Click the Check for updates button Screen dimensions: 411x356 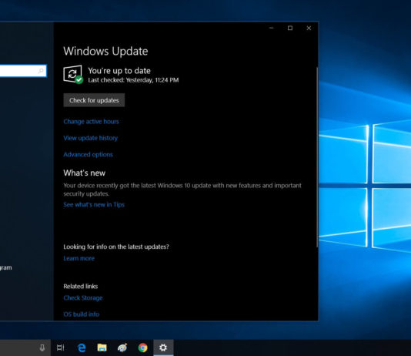click(94, 100)
